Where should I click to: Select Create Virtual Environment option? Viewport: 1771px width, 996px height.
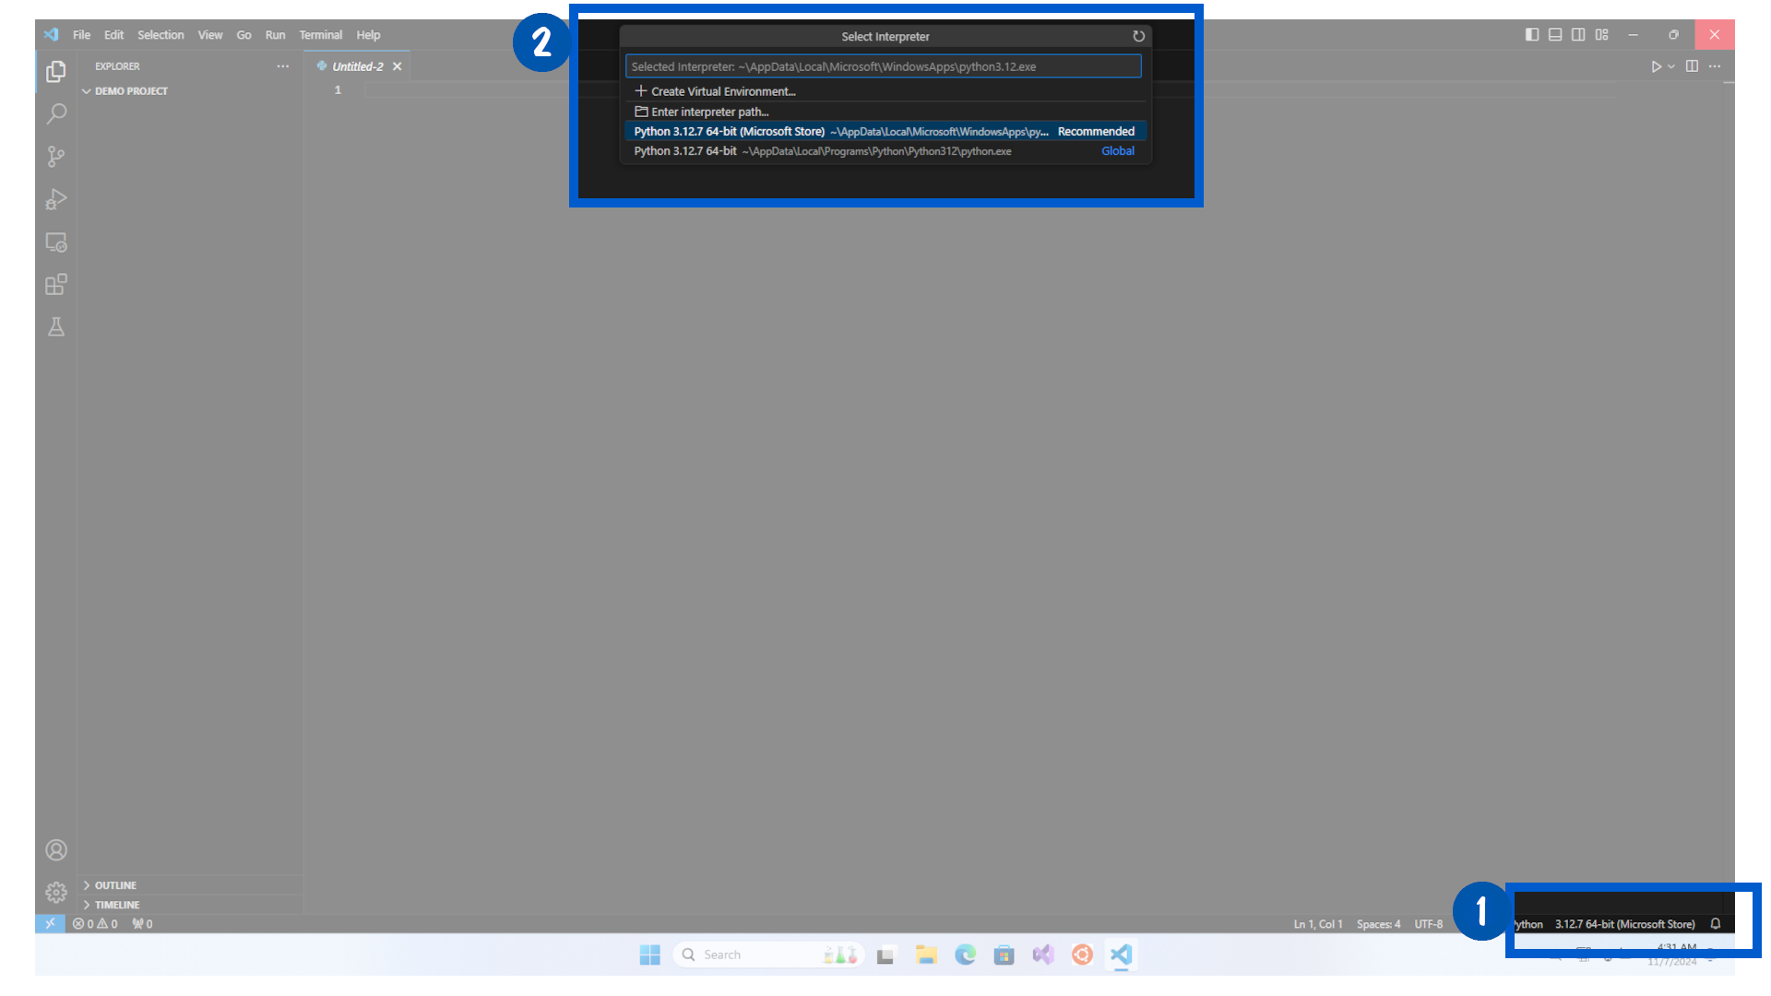723,91
